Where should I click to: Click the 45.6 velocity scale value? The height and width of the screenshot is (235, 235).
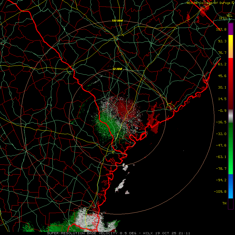click(222, 76)
